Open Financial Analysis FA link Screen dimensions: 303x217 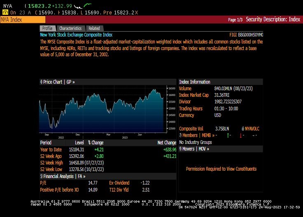coord(63,176)
